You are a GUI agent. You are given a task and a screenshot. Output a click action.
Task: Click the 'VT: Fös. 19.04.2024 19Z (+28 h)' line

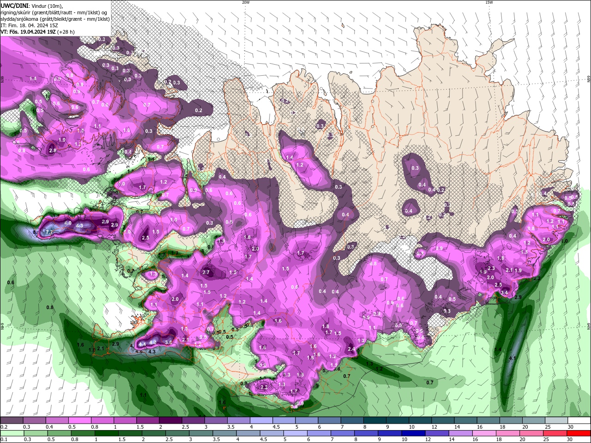click(37, 32)
